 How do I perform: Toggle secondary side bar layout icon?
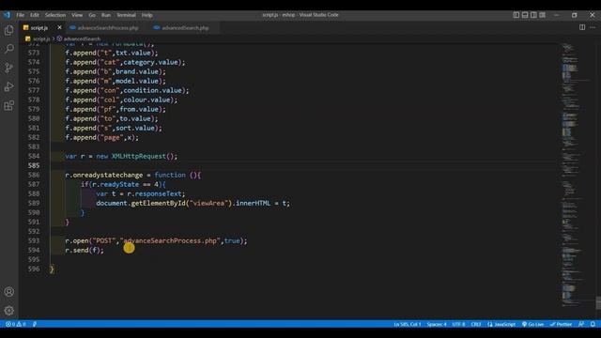click(x=533, y=15)
